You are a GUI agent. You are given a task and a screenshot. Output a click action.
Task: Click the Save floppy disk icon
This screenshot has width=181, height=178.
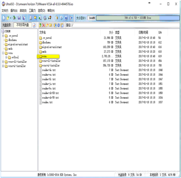coord(19,18)
